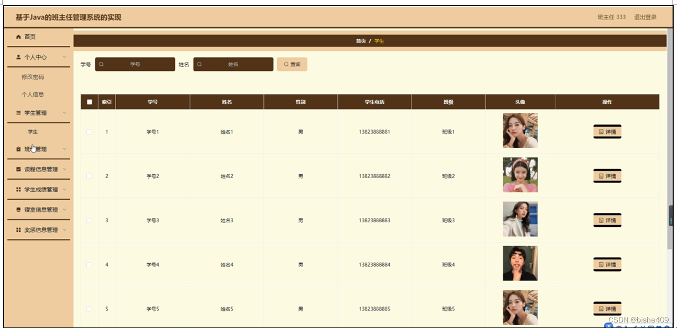This screenshot has height=328, width=677.
Task: Click the 学生电话 column header
Action: pyautogui.click(x=374, y=102)
